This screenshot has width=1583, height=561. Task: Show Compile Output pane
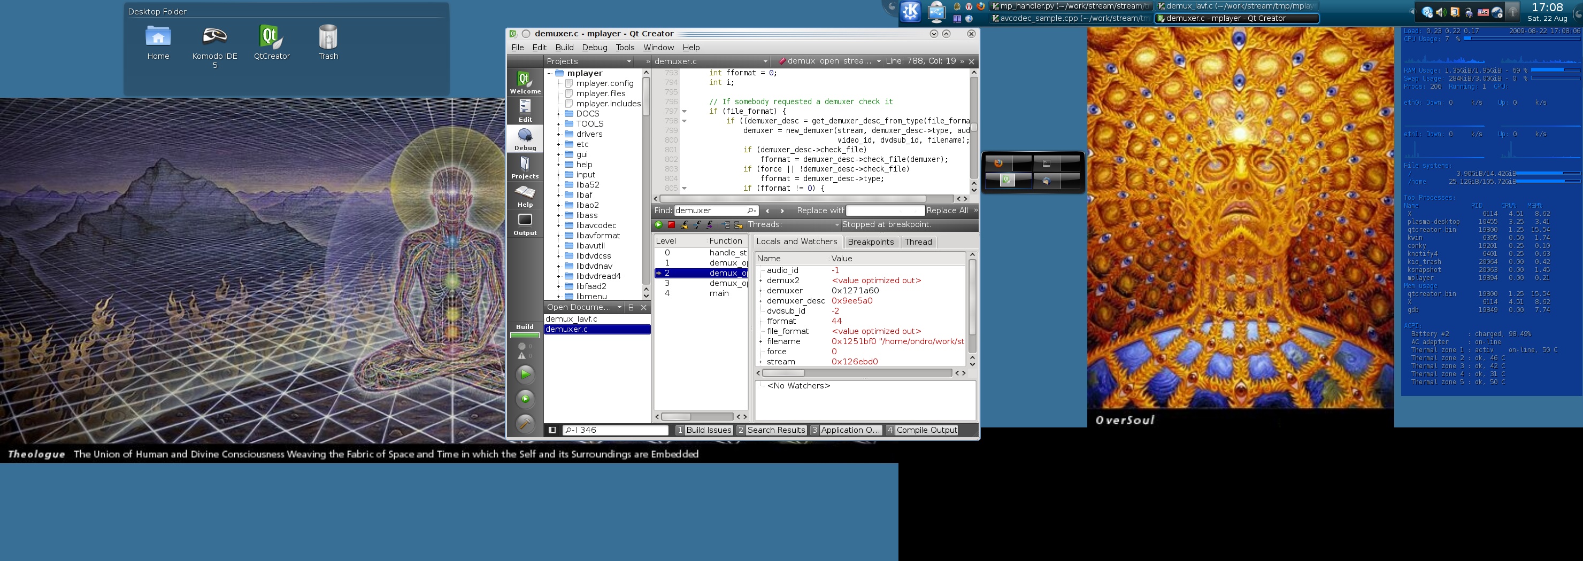tap(922, 430)
